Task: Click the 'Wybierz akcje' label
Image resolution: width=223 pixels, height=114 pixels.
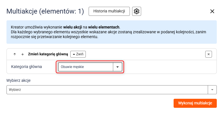Action: coord(18,80)
